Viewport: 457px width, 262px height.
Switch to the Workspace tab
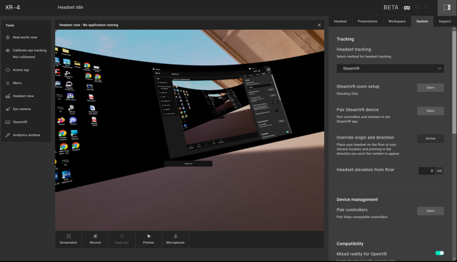tap(397, 21)
